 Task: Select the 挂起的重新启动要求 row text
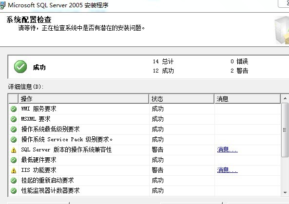[x=47, y=180]
